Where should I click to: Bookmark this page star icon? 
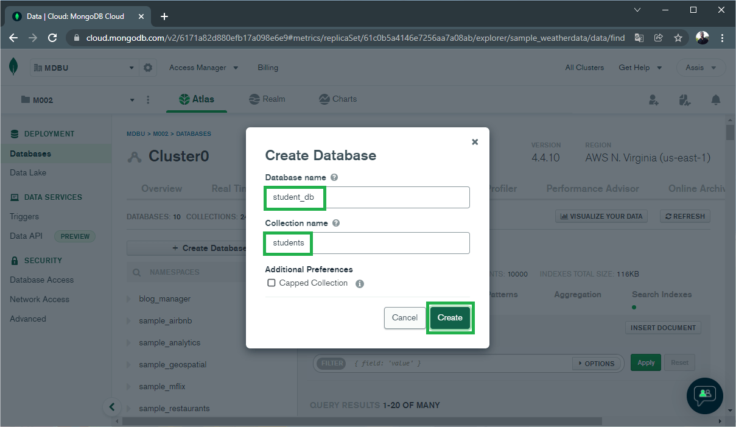678,38
